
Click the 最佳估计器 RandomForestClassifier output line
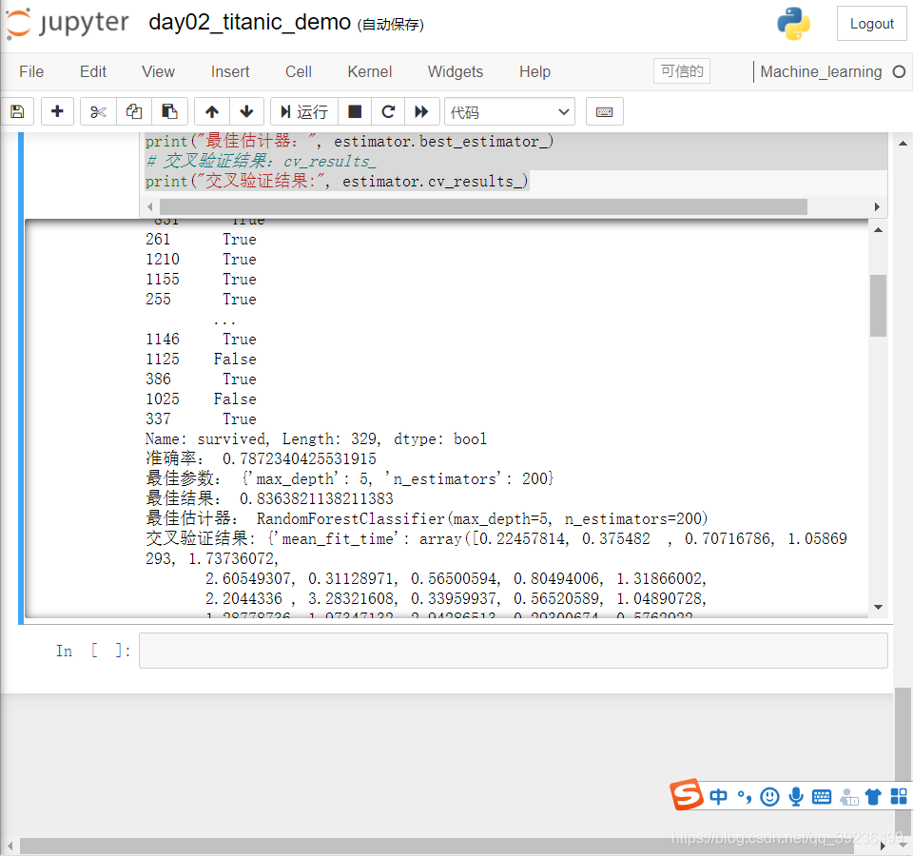pyautogui.click(x=426, y=518)
